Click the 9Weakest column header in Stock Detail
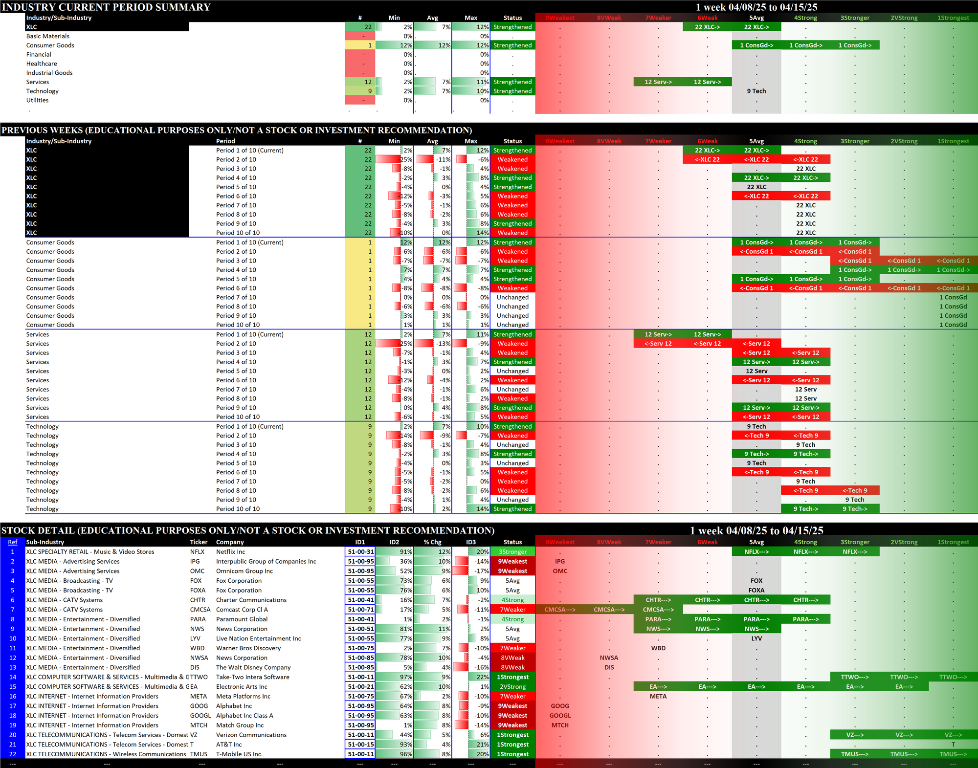The height and width of the screenshot is (768, 978). coord(559,542)
